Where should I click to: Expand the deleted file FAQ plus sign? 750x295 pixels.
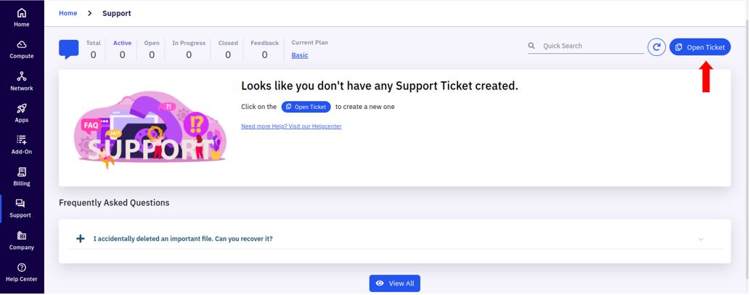point(81,238)
